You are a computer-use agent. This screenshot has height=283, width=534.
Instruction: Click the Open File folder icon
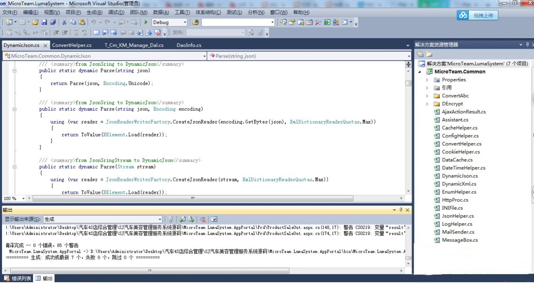point(35,22)
